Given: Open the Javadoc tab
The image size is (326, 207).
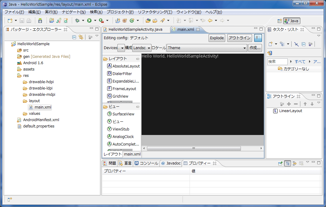Looking at the screenshot, I should coord(171,163).
